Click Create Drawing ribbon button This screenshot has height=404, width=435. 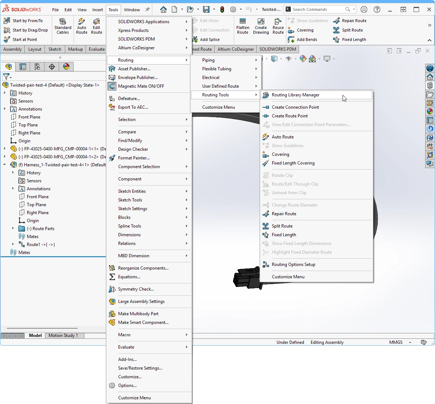(261, 26)
